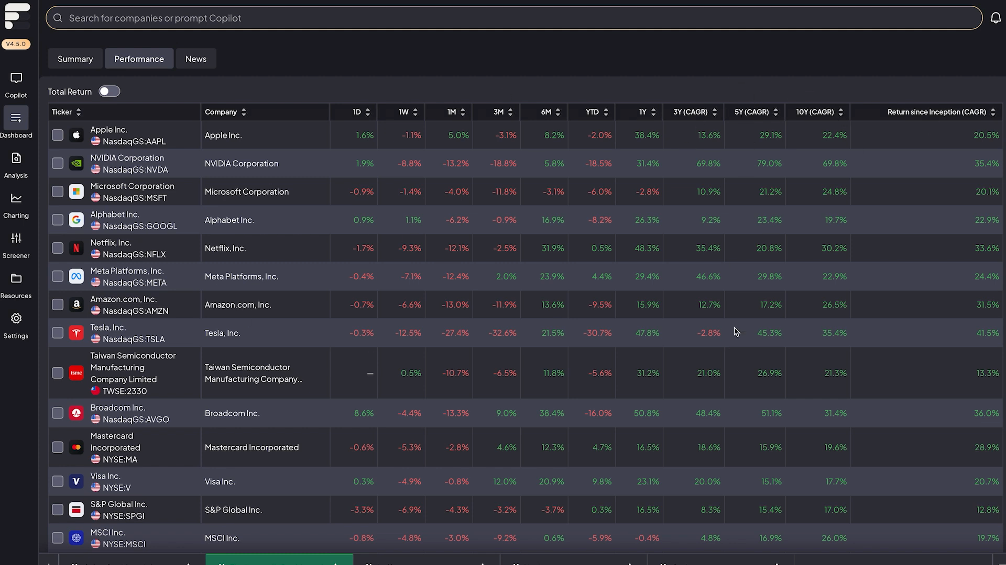The width and height of the screenshot is (1006, 565).
Task: Open the Charting sidebar icon
Action: (x=16, y=198)
